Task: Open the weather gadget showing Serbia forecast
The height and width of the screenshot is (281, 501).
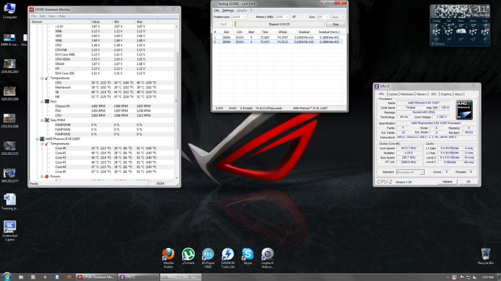Action: [x=460, y=25]
